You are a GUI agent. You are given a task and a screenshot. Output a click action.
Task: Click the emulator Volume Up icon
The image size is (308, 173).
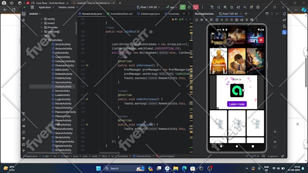(x=202, y=20)
